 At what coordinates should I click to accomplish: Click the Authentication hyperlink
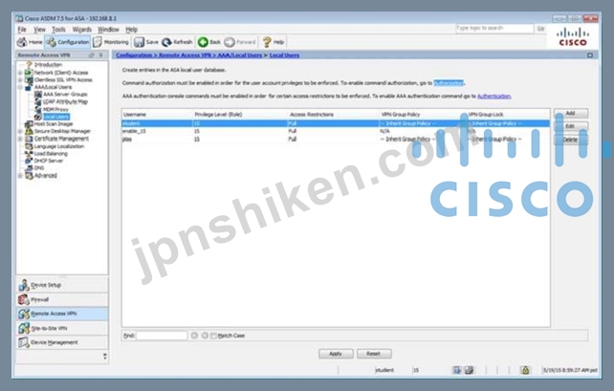coord(493,96)
